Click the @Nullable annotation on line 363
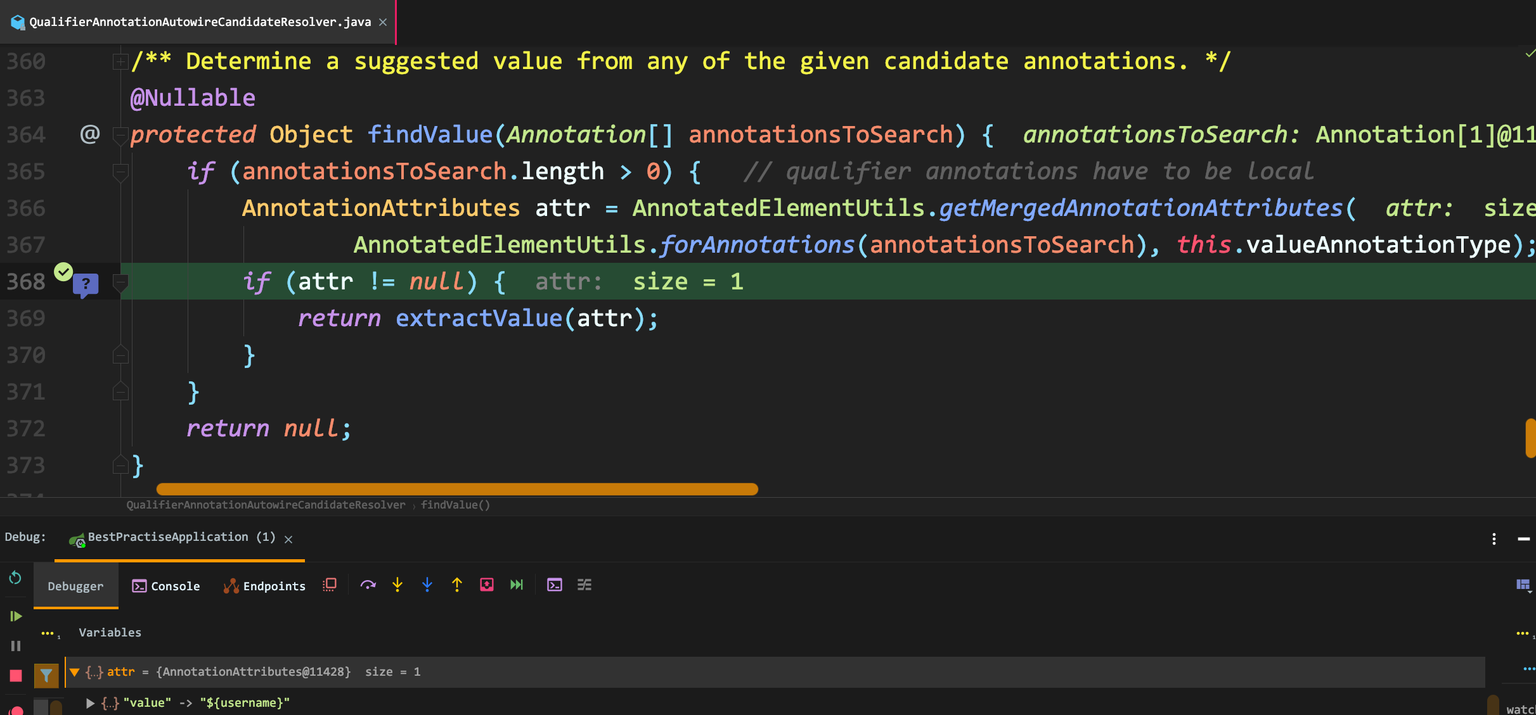Screen dimensions: 1536x715 pyautogui.click(x=193, y=98)
